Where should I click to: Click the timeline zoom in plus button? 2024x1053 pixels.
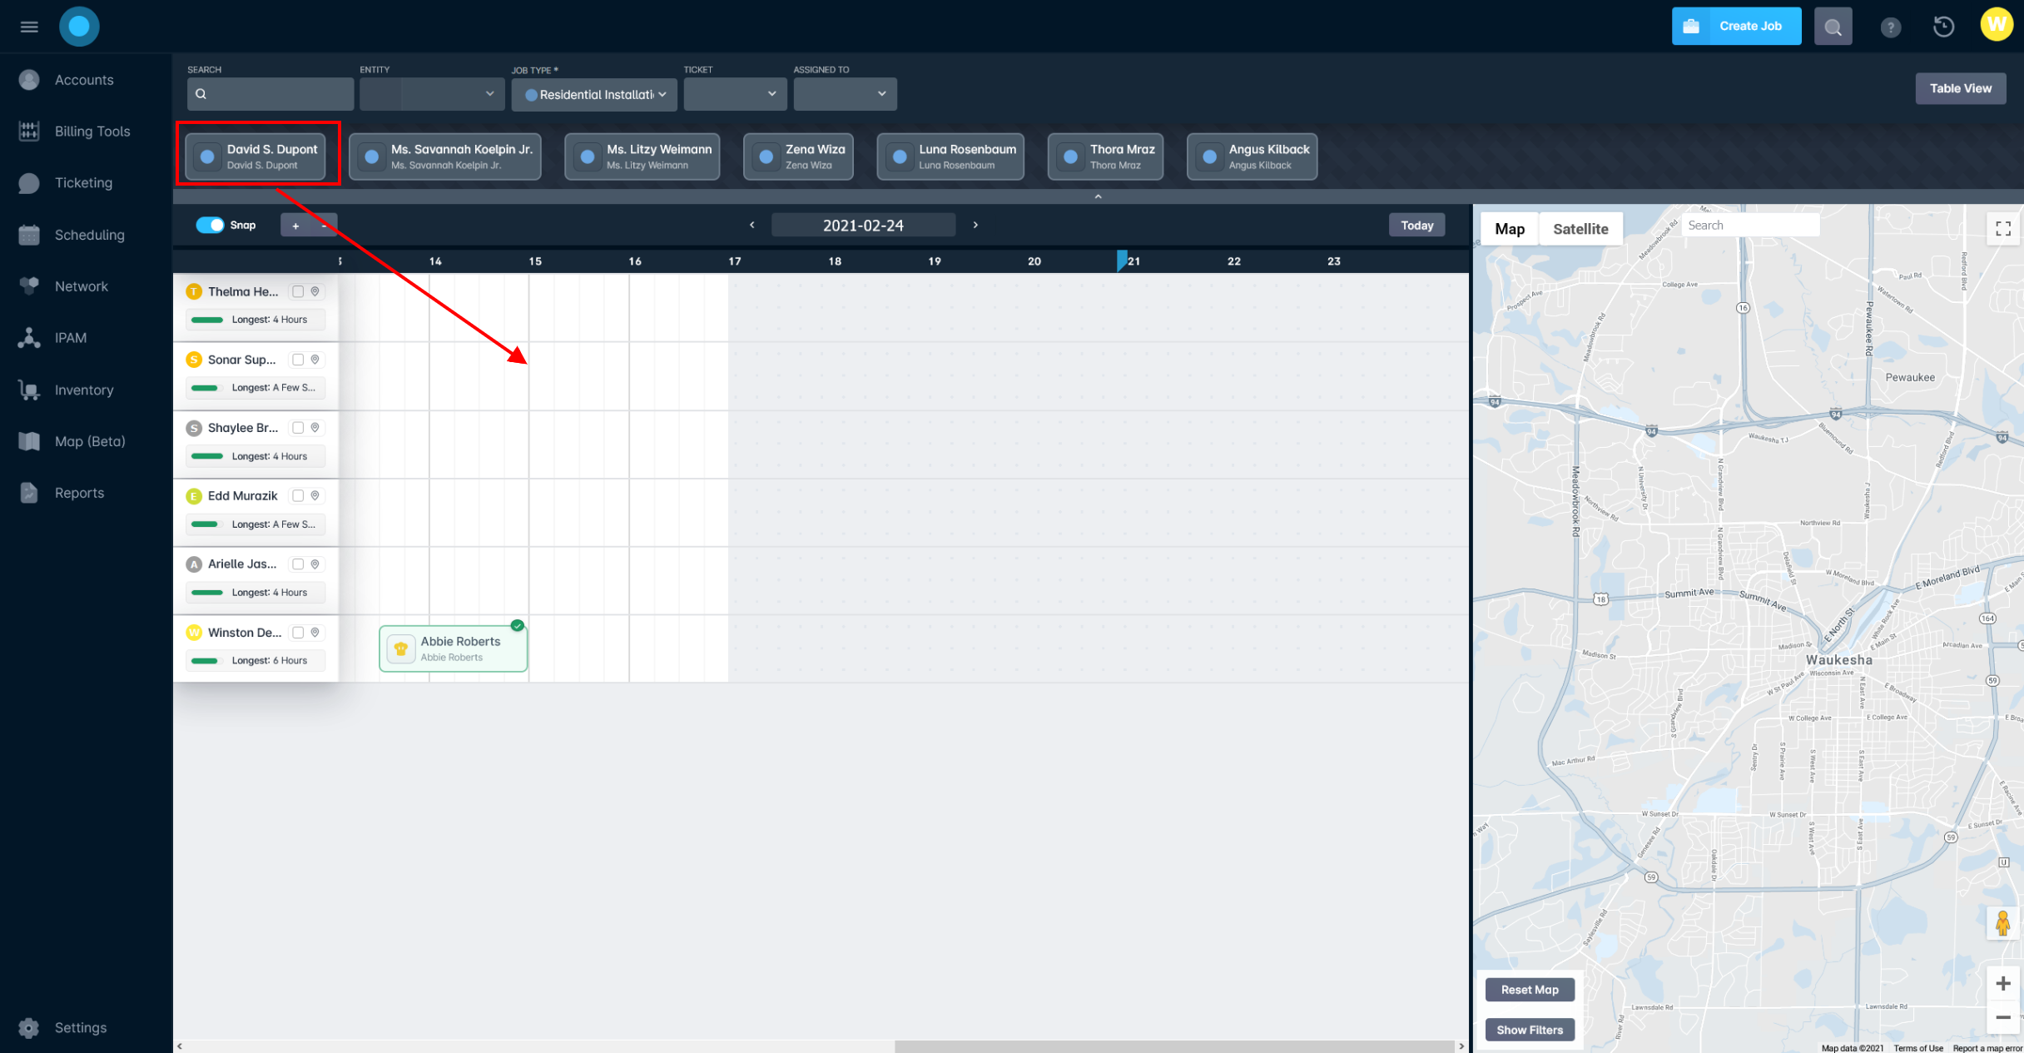295,226
